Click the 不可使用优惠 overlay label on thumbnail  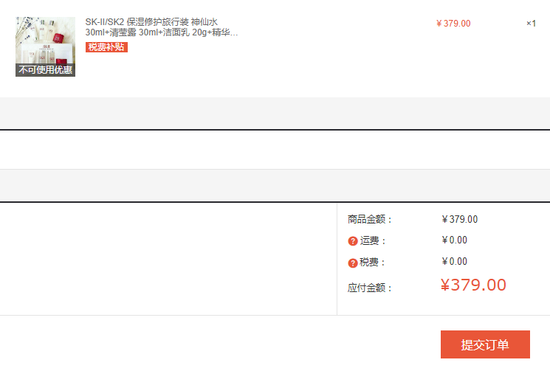45,70
